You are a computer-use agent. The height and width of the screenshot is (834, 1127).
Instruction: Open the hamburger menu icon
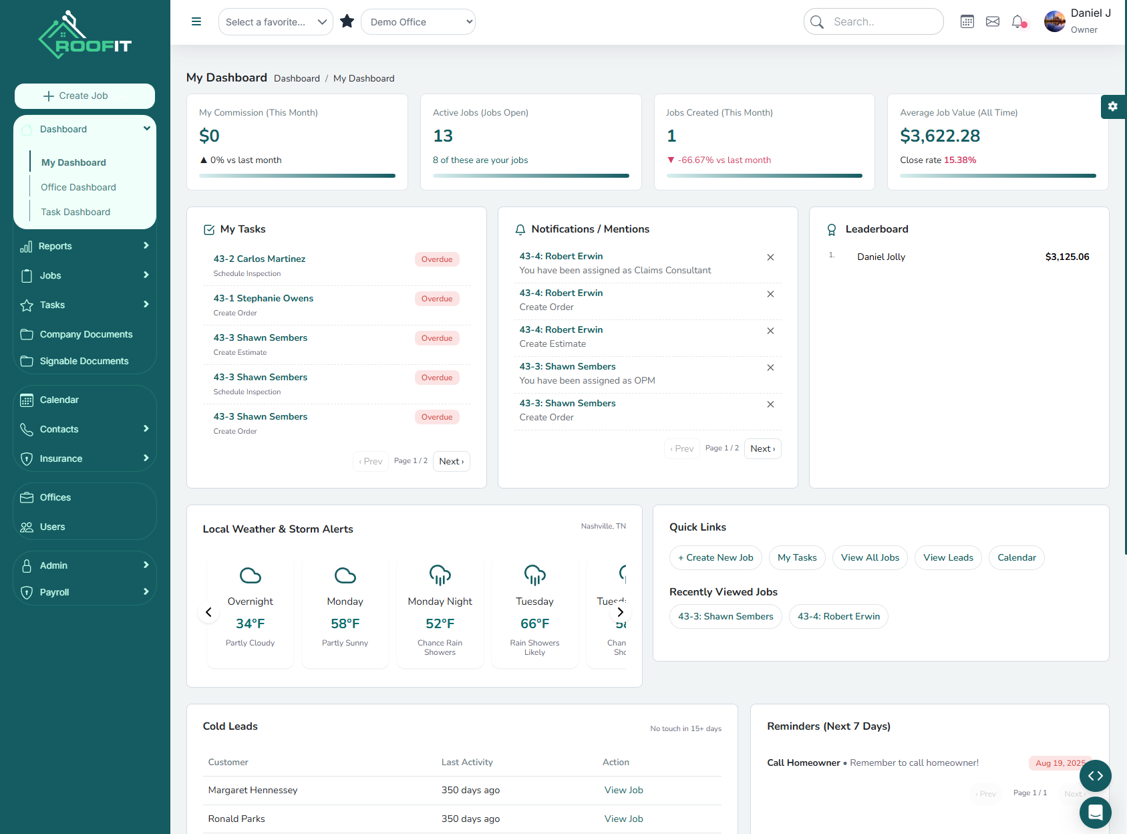pos(196,21)
